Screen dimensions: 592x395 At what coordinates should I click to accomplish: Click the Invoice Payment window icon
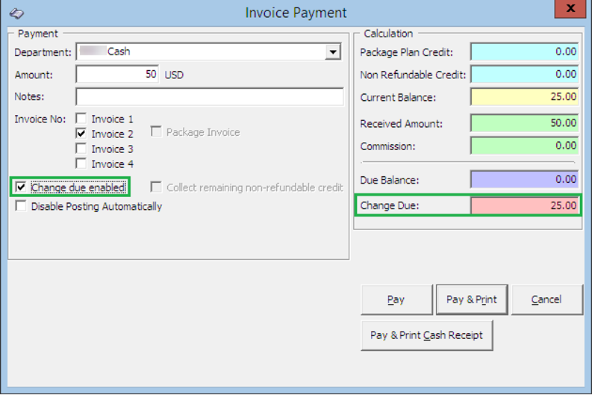point(16,13)
